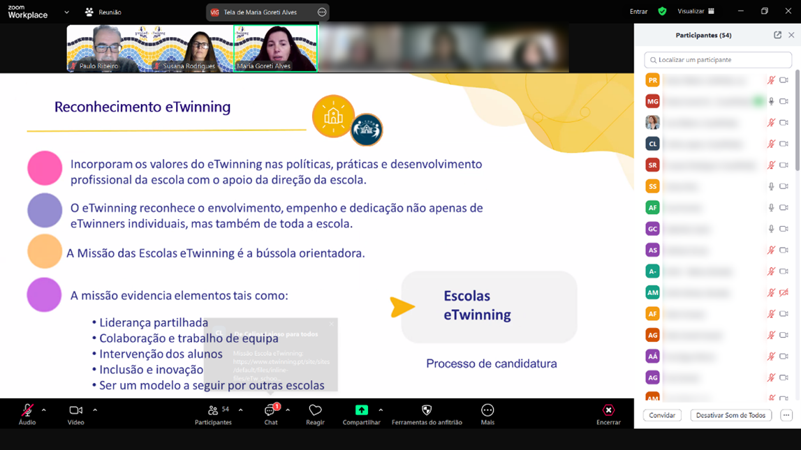The width and height of the screenshot is (801, 450).
Task: Toggle the microphone in the AS row
Action: click(x=771, y=250)
